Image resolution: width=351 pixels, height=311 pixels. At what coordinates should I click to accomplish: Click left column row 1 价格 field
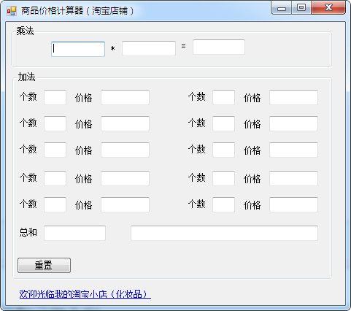click(125, 97)
